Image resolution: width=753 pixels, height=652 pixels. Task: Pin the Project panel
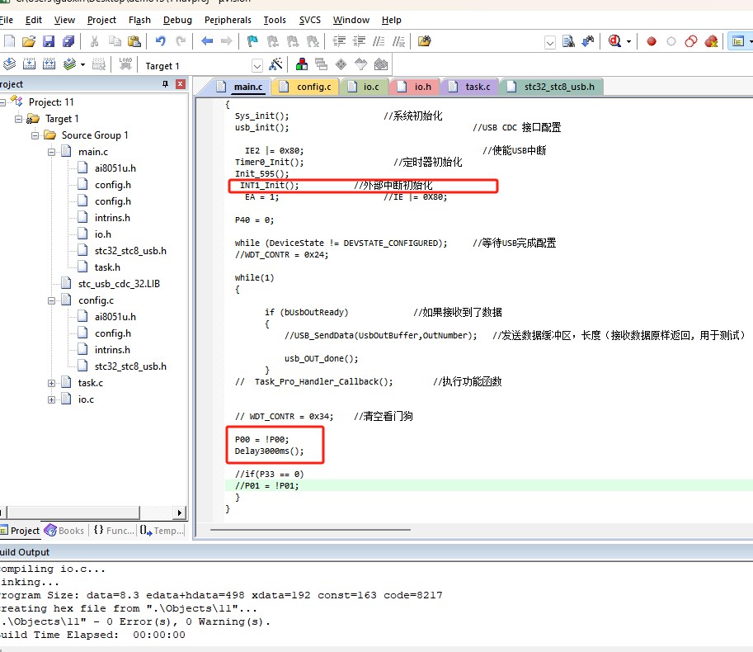(x=165, y=84)
